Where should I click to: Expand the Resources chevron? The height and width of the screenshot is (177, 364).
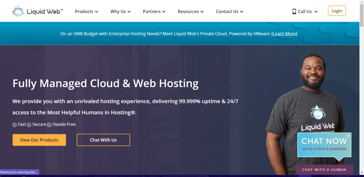tap(202, 12)
